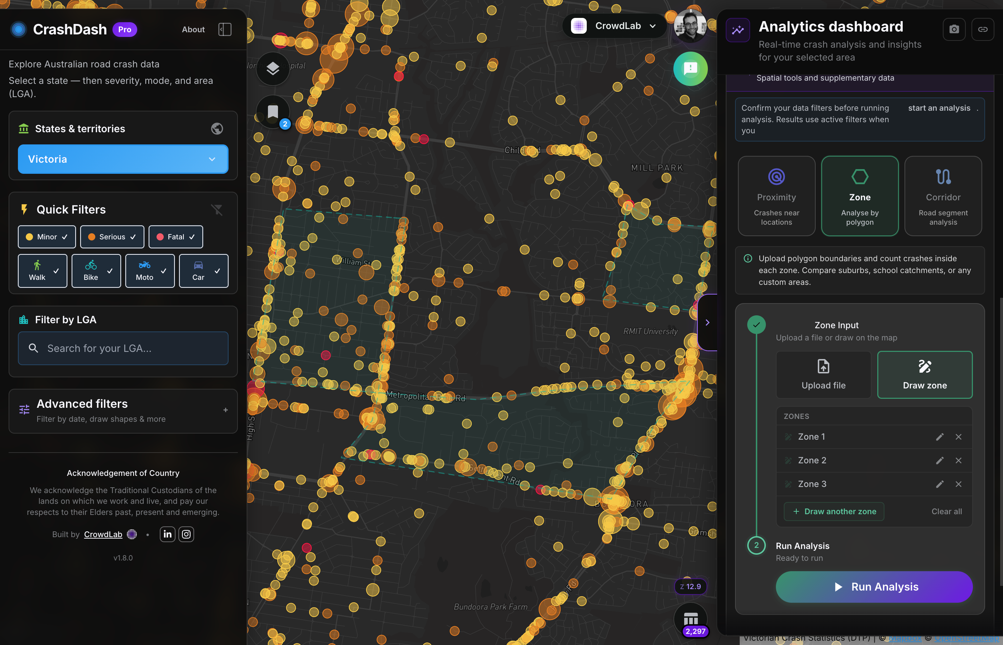Click the Run Analysis button
The width and height of the screenshot is (1003, 645).
874,587
